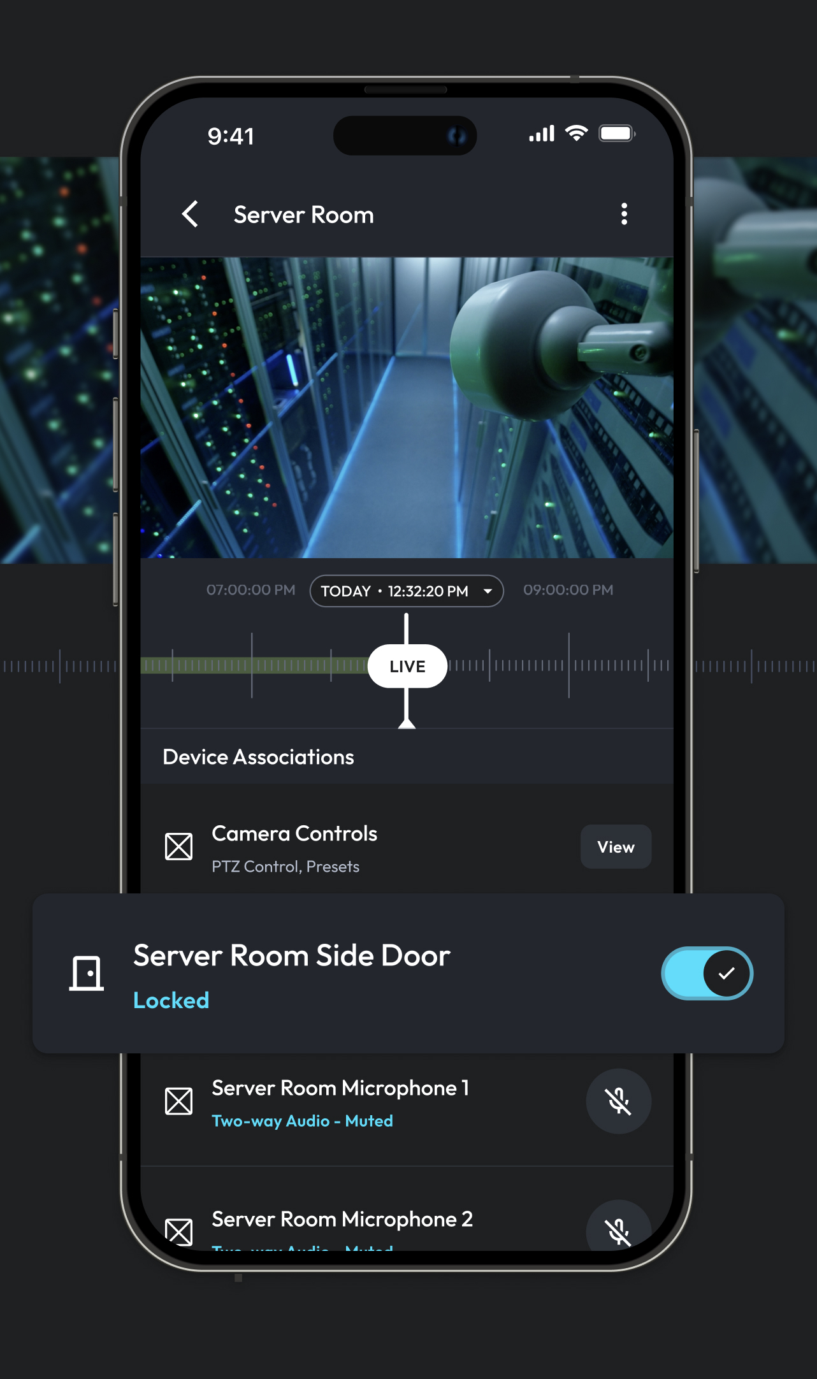Click the green recorded timeline segment
This screenshot has width=817, height=1379.
pos(255,666)
